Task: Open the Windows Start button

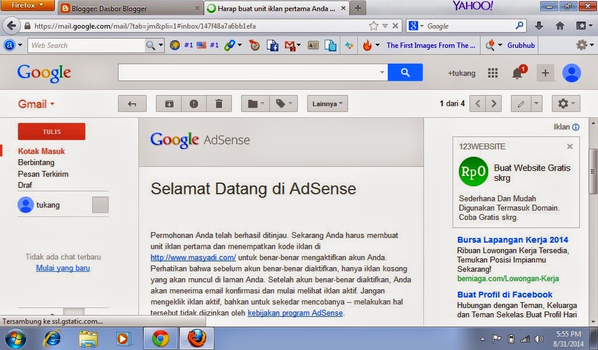Action: click(15, 339)
